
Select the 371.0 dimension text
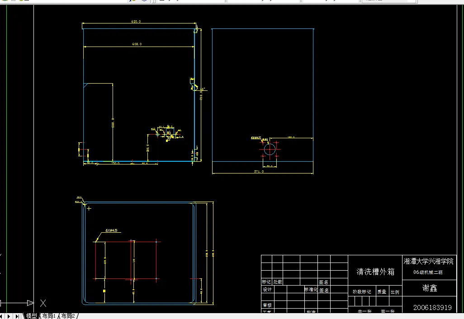tap(259, 171)
